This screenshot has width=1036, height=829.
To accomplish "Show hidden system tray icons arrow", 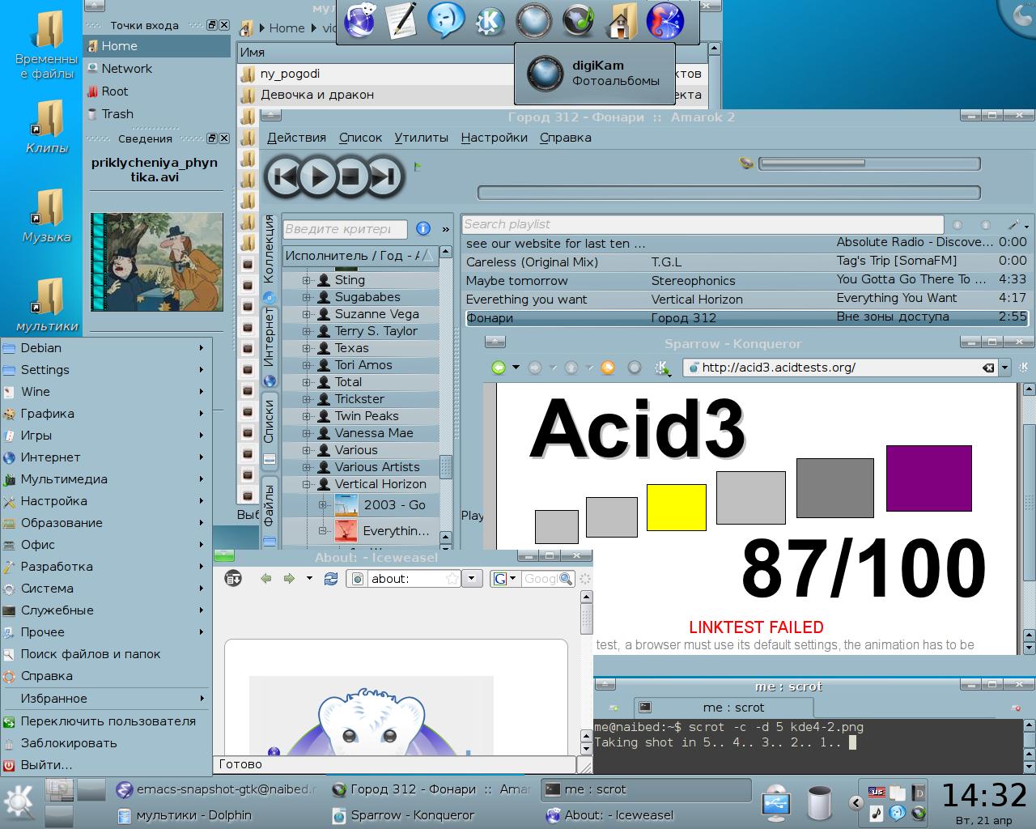I will tap(856, 803).
